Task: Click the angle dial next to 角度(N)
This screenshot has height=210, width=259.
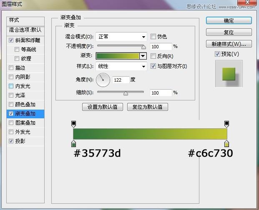Action: tap(103, 80)
